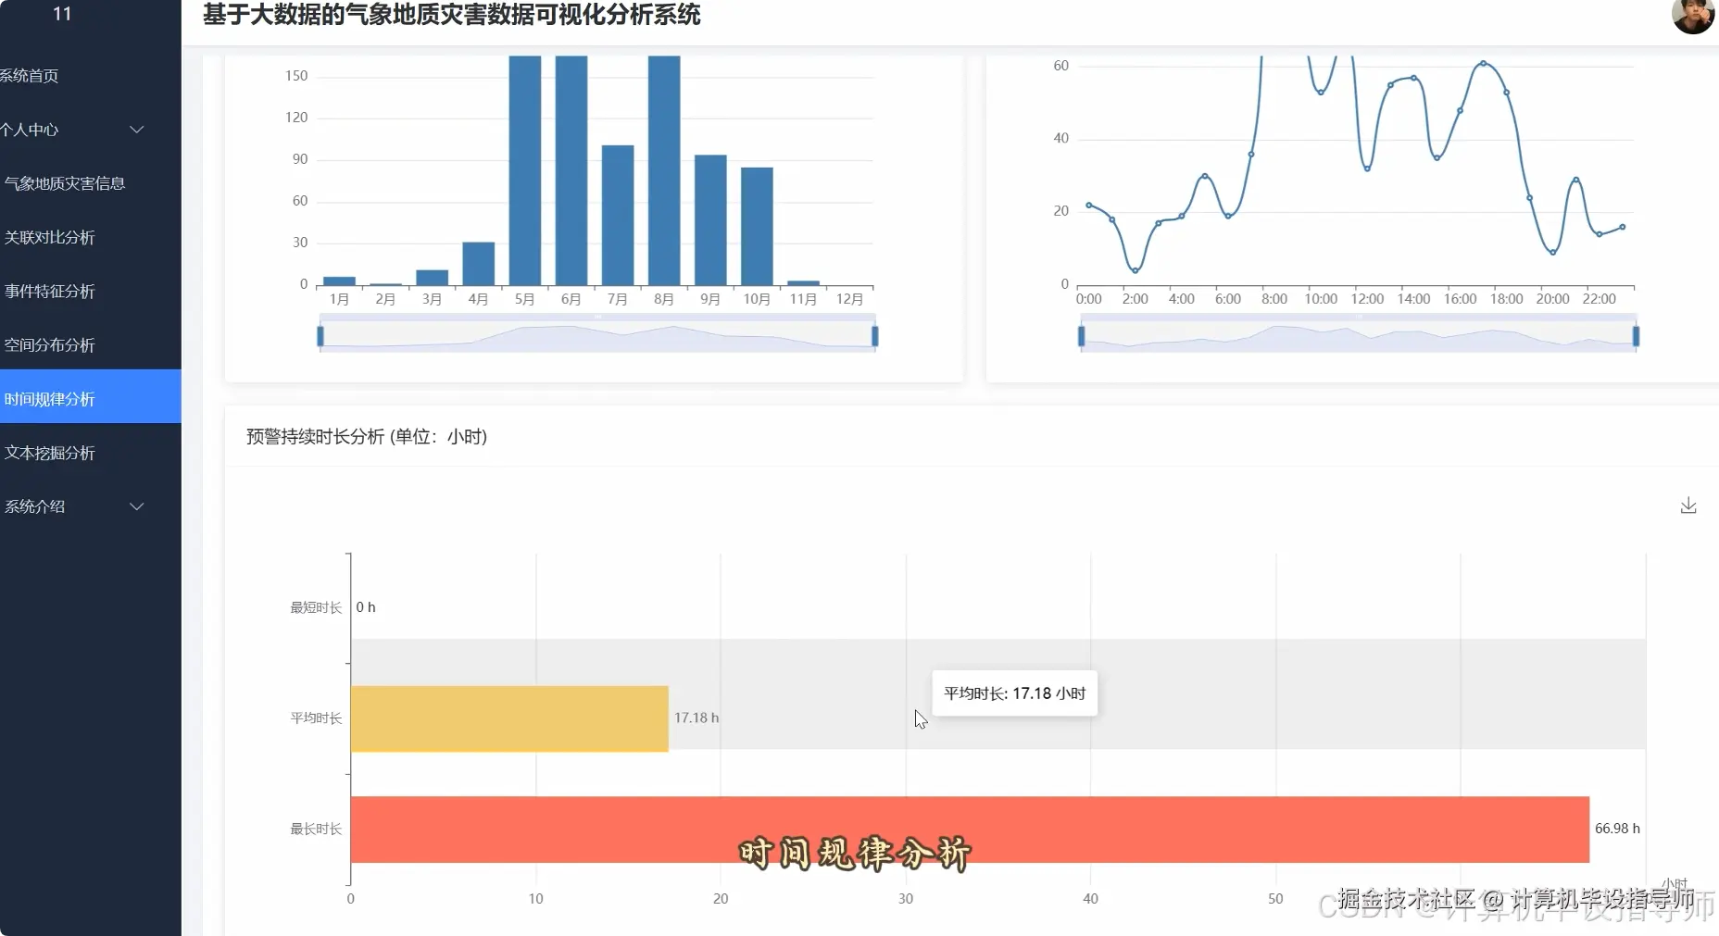
Task: Click left zoom handle of hourly chart
Action: (x=1081, y=336)
